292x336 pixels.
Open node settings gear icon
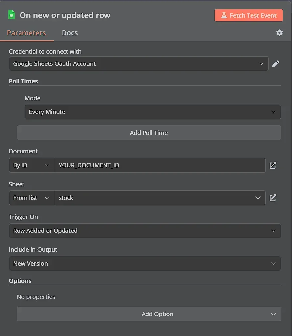pos(279,33)
